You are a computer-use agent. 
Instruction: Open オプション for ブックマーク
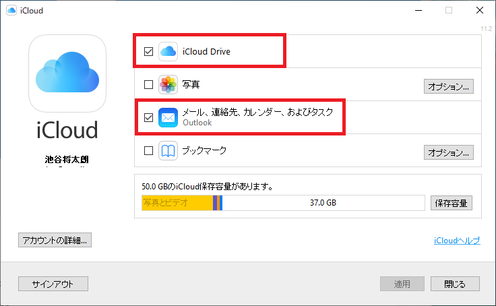[x=449, y=152]
